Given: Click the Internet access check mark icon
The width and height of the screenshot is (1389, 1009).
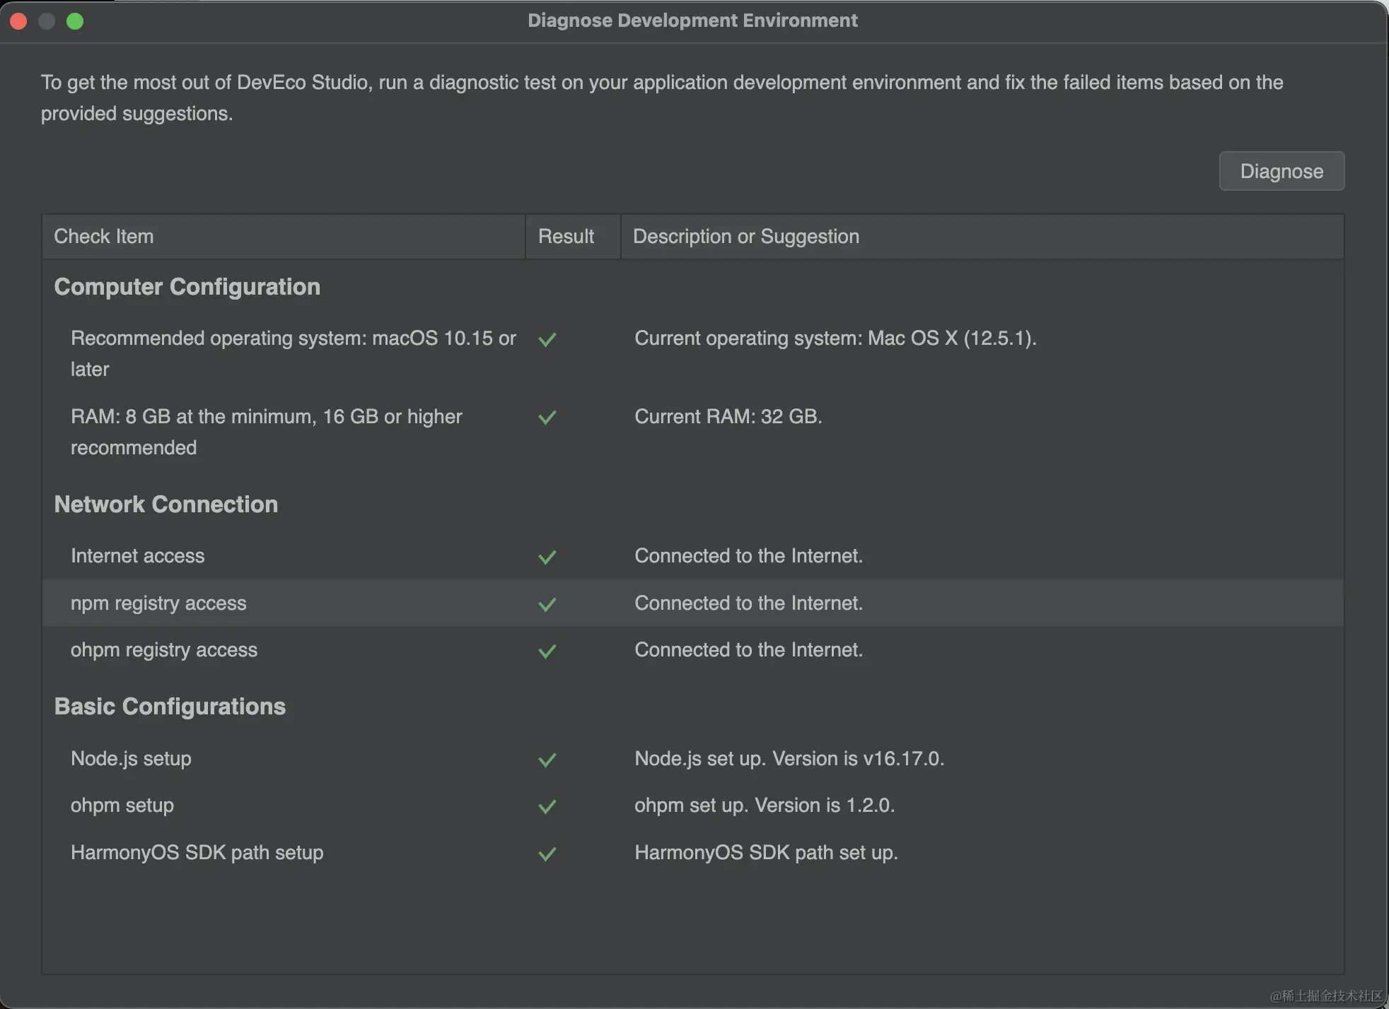Looking at the screenshot, I should (547, 557).
